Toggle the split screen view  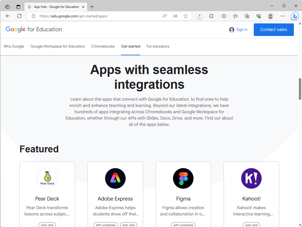point(224,16)
